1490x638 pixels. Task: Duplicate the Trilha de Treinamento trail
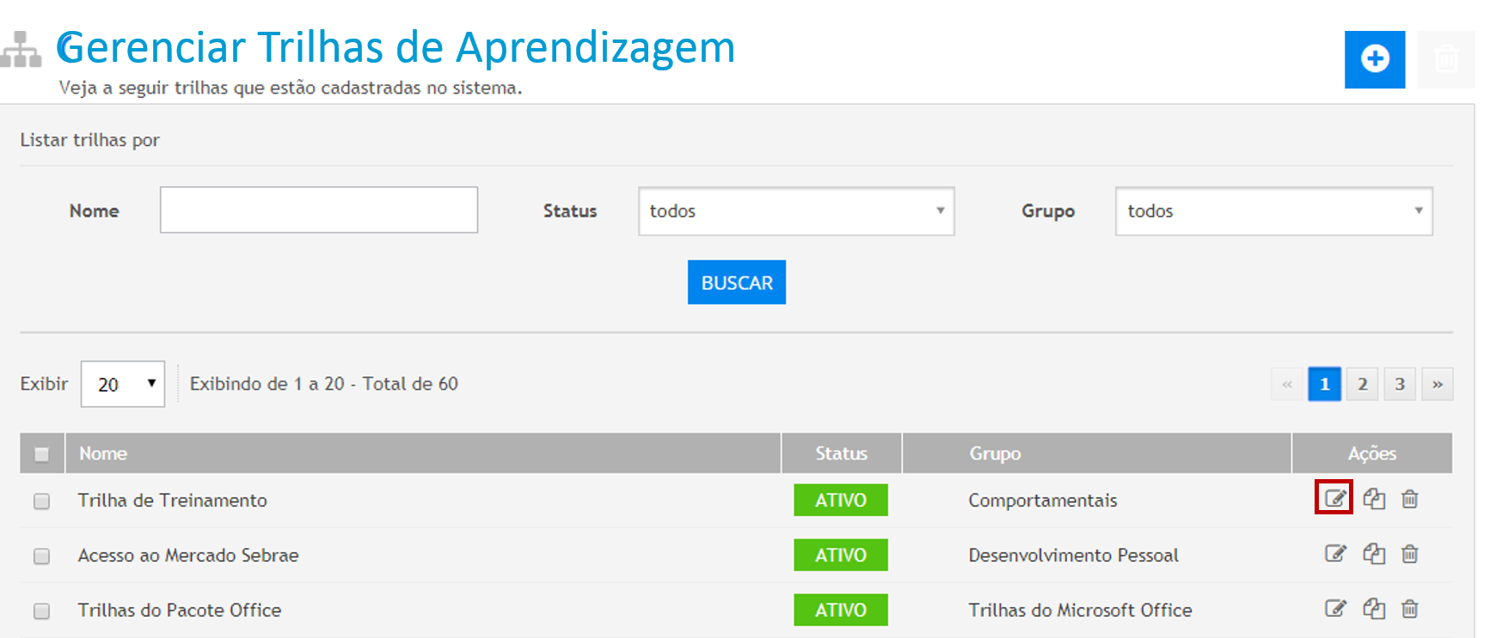(x=1373, y=499)
